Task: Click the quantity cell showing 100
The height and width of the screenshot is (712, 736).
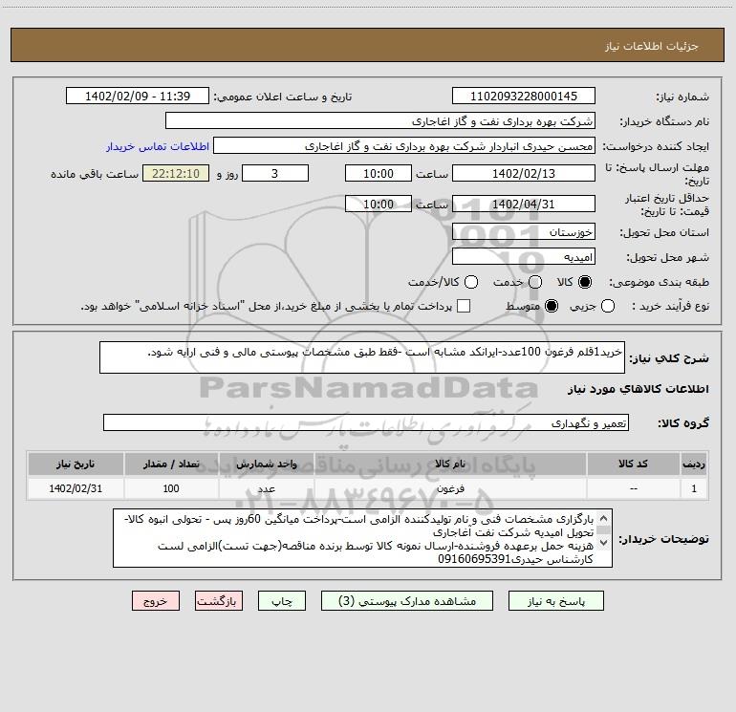Action: click(171, 488)
